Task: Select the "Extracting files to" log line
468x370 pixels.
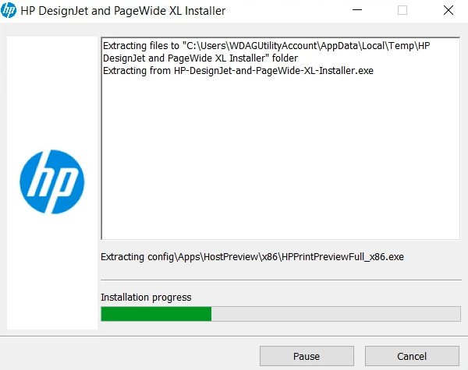Action: click(267, 46)
